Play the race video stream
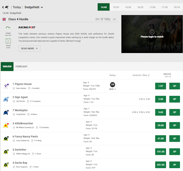 point(152,32)
